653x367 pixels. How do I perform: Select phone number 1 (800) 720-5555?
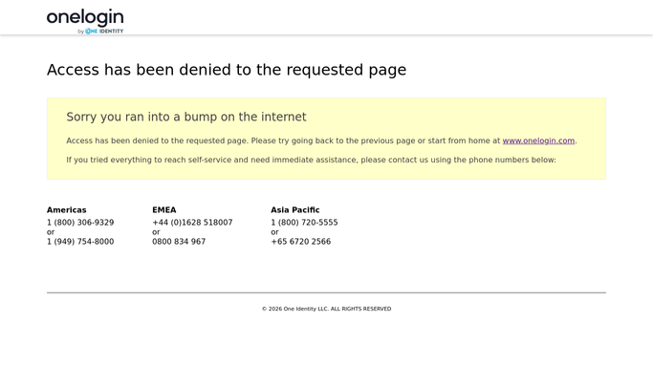pyautogui.click(x=304, y=223)
